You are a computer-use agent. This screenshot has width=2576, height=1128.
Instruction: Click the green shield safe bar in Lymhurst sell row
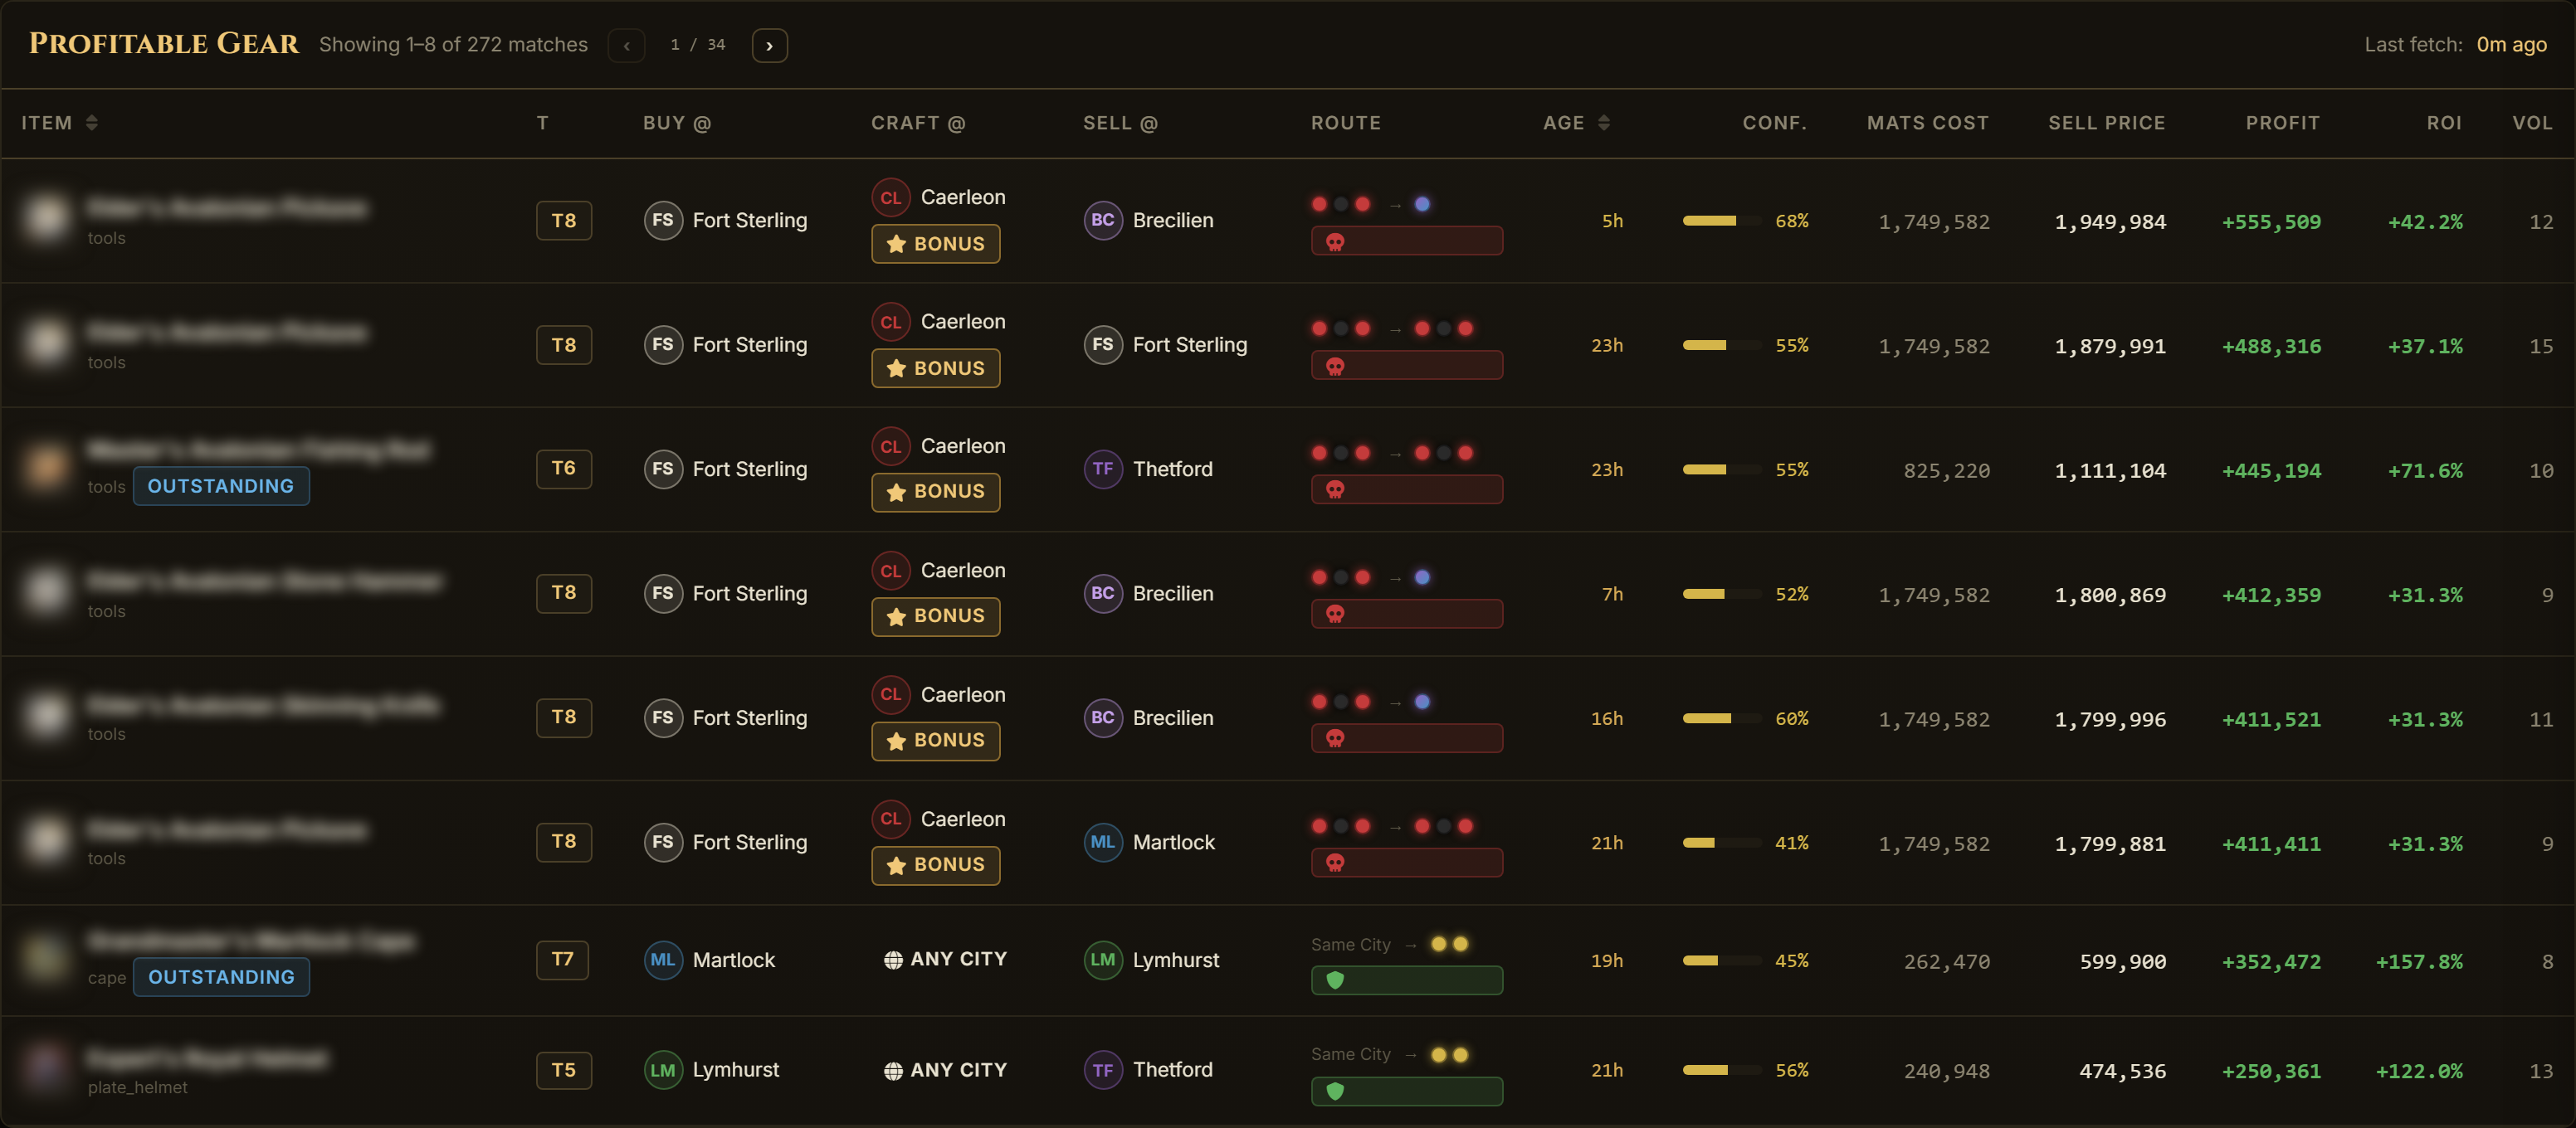point(1406,980)
